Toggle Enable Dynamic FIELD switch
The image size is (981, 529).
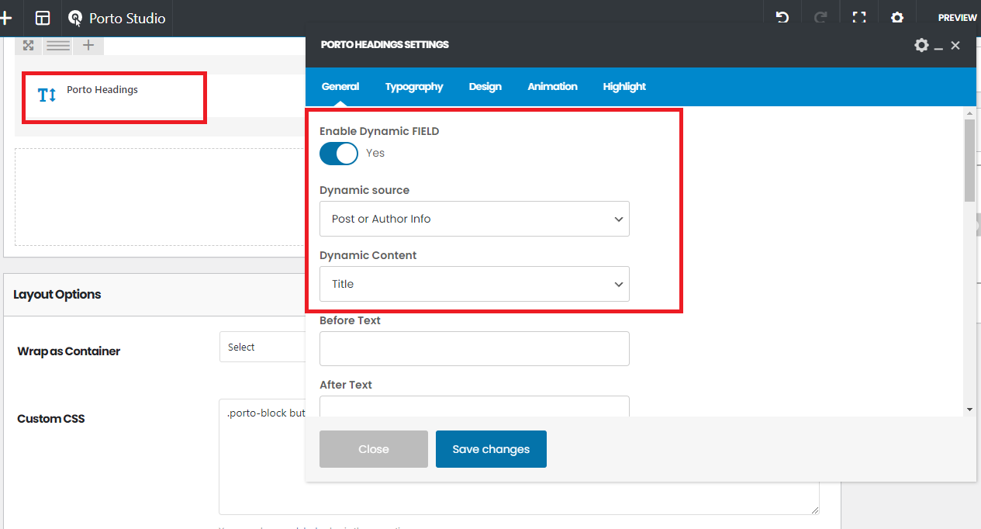[x=339, y=154]
